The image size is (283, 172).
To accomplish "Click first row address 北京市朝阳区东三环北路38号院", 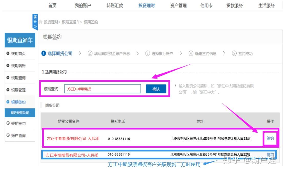I will point(211,139).
